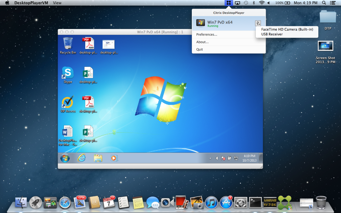Image resolution: width=341 pixels, height=213 pixels.
Task: Select the screenshot image file in VM's top row
Action: [x=109, y=47]
